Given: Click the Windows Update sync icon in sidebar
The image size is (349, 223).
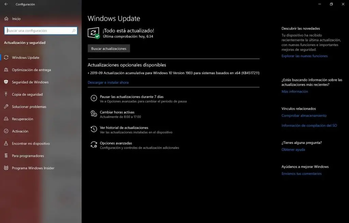Looking at the screenshot, I should (6, 57).
